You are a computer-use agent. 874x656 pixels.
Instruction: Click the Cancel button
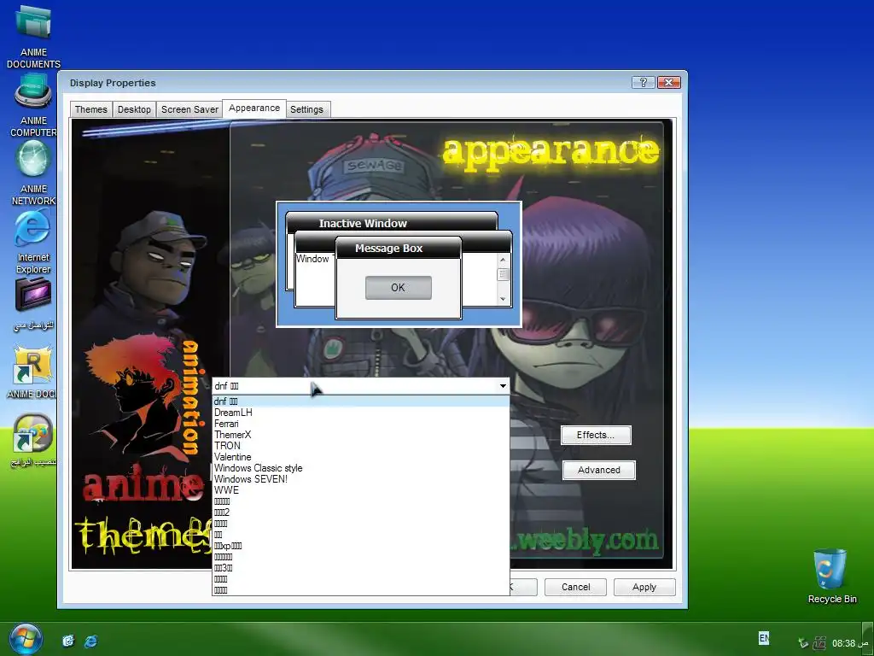[x=575, y=587]
